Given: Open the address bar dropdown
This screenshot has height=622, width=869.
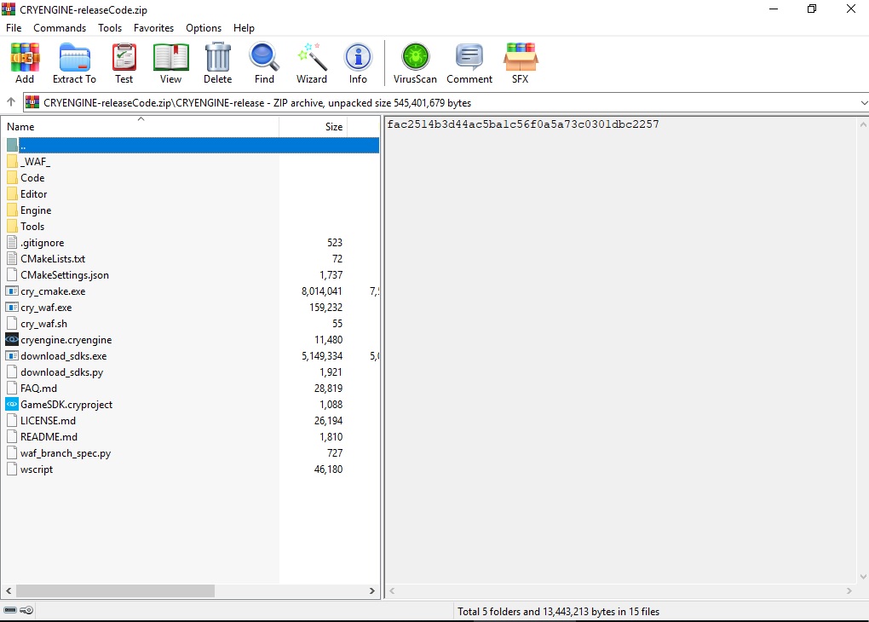Looking at the screenshot, I should pos(863,102).
